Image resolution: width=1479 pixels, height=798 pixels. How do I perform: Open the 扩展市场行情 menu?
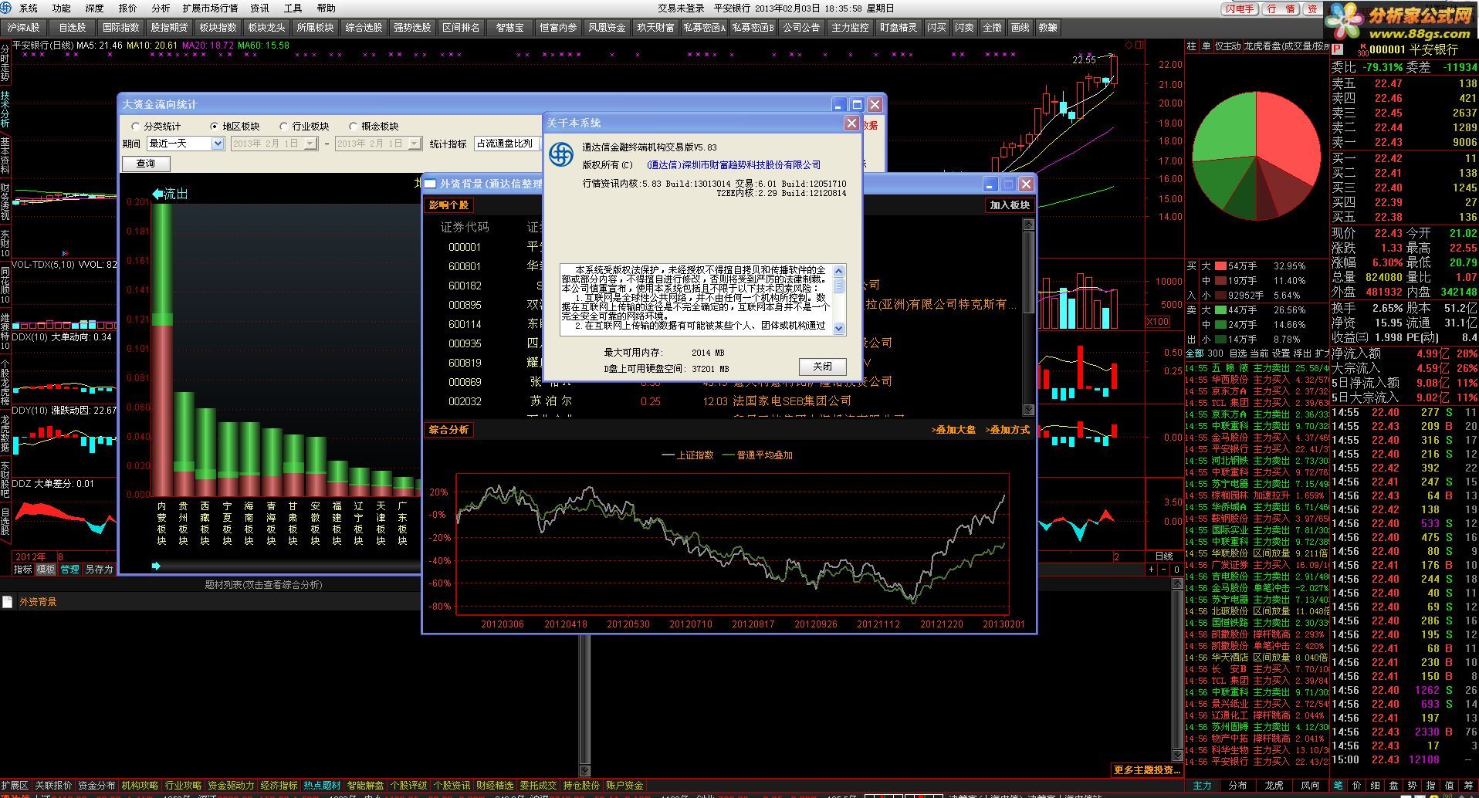(210, 8)
